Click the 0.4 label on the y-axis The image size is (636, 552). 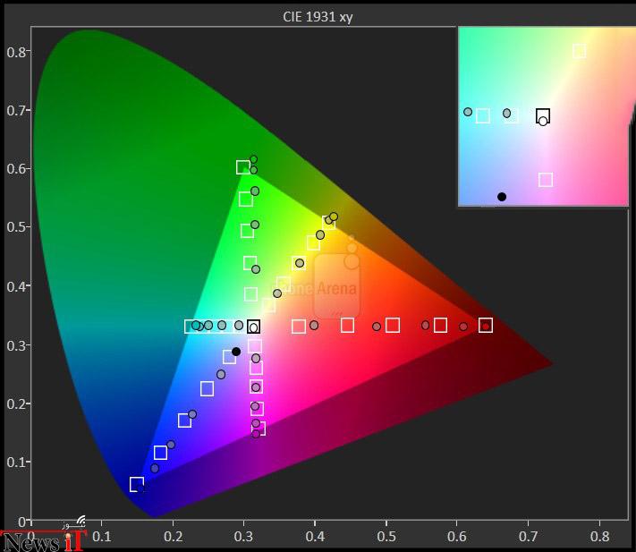pos(16,286)
